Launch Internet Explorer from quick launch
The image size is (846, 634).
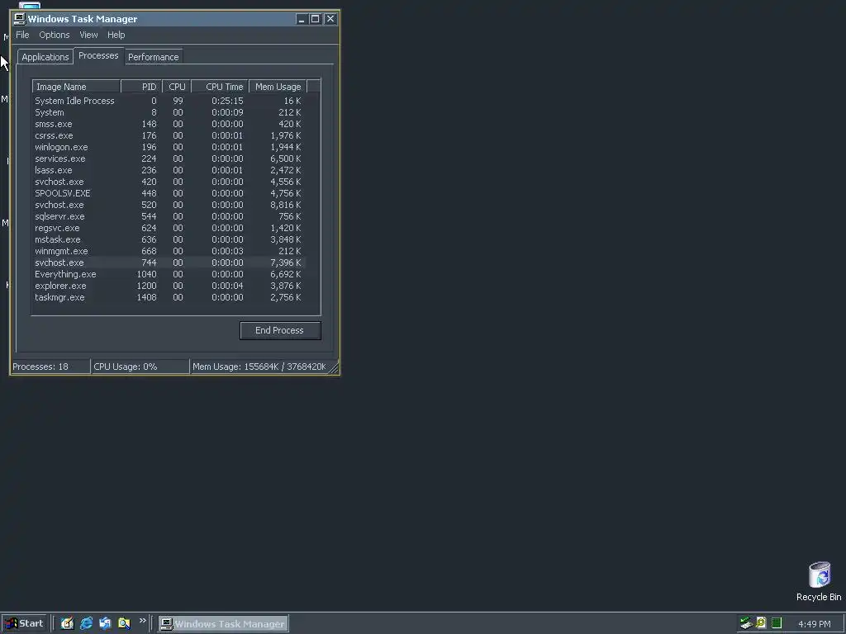click(x=86, y=623)
